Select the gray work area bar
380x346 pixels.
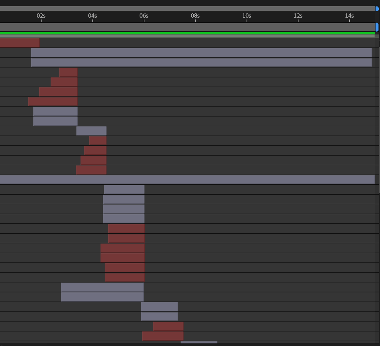coord(187,27)
